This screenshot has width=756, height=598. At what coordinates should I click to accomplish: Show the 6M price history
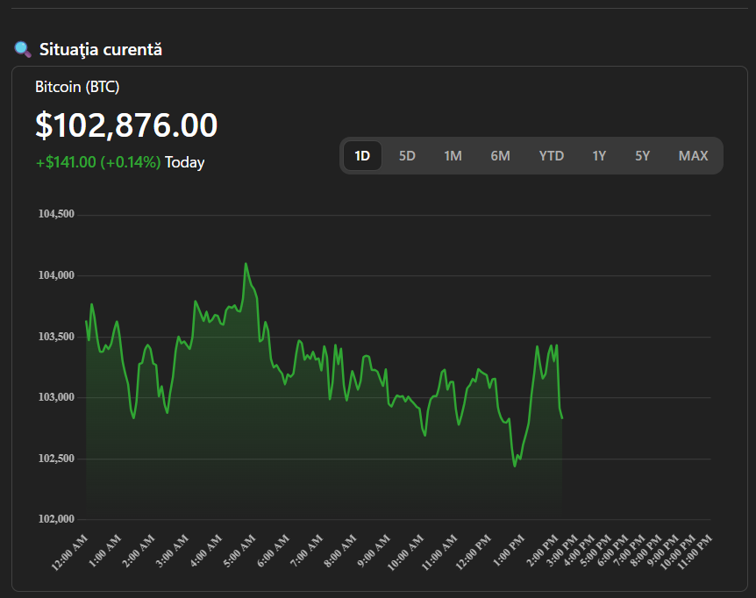(x=500, y=156)
